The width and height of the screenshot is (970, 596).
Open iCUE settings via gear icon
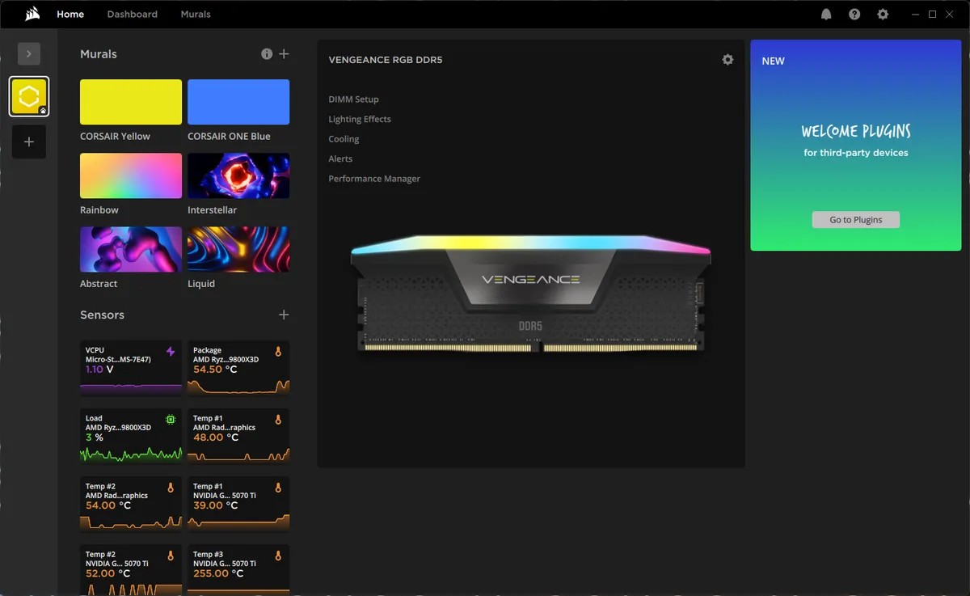click(x=883, y=14)
